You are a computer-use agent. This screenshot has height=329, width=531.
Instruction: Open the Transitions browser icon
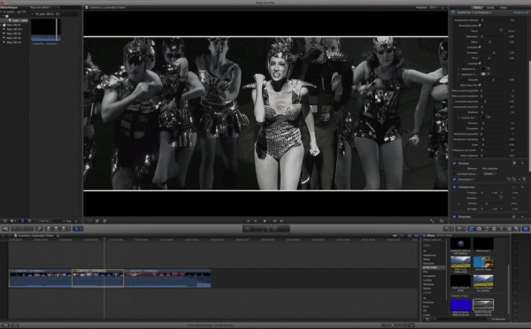[494, 229]
